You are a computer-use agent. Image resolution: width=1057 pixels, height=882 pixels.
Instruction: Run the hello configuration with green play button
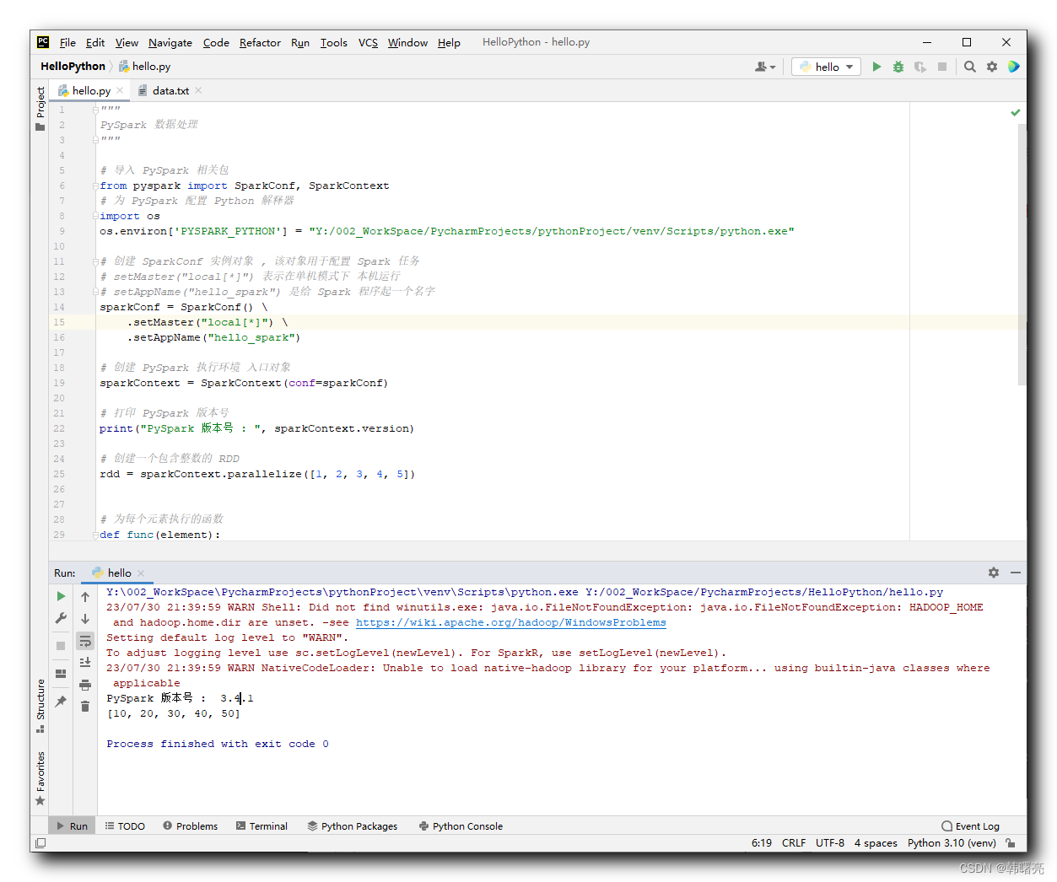876,67
